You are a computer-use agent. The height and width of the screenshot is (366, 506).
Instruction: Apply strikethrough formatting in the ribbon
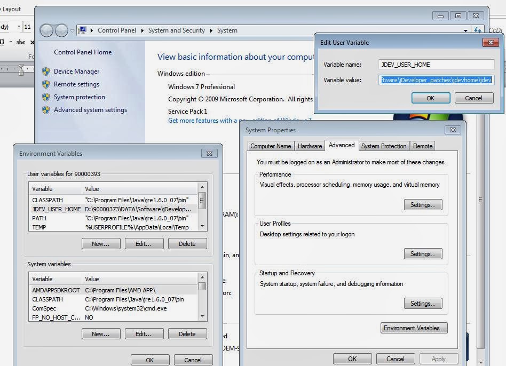pyautogui.click(x=21, y=42)
